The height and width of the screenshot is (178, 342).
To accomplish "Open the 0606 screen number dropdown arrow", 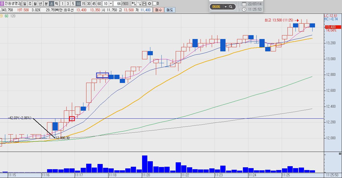I will point(226,7).
